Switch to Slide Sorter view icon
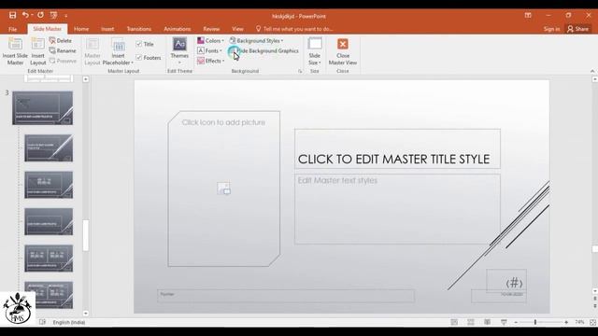Screen dimensions: 598x336 (x=471, y=322)
